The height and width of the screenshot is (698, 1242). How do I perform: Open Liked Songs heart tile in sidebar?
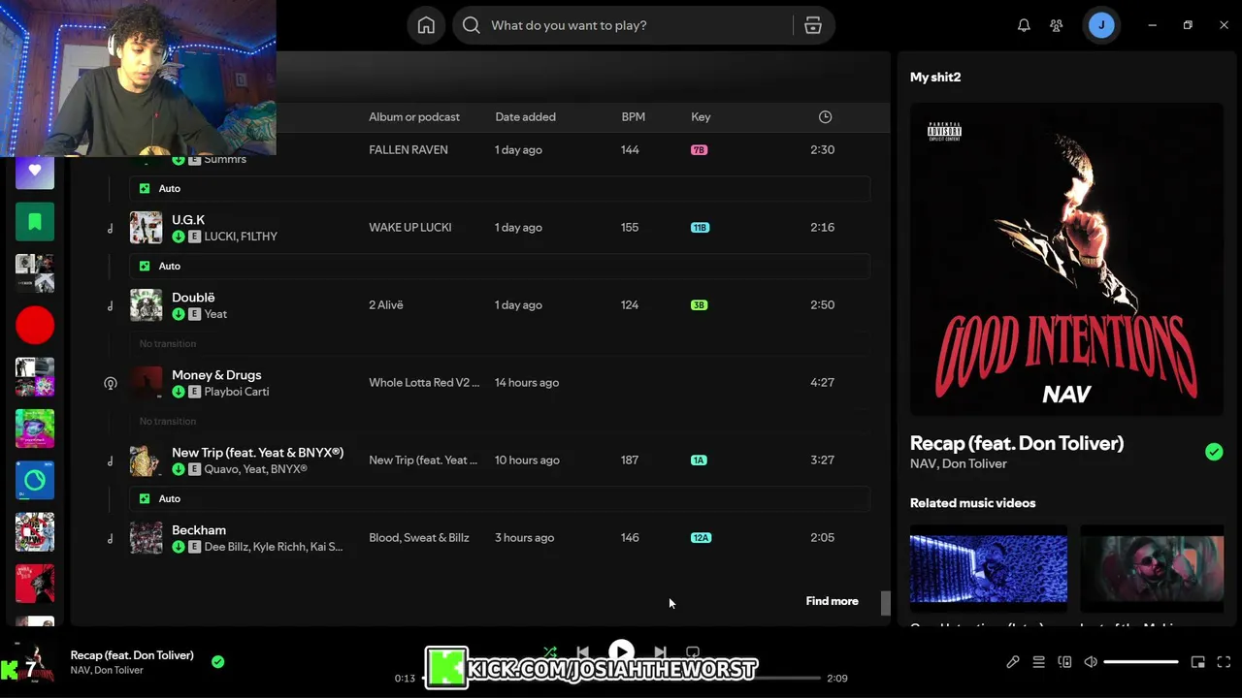coord(35,170)
